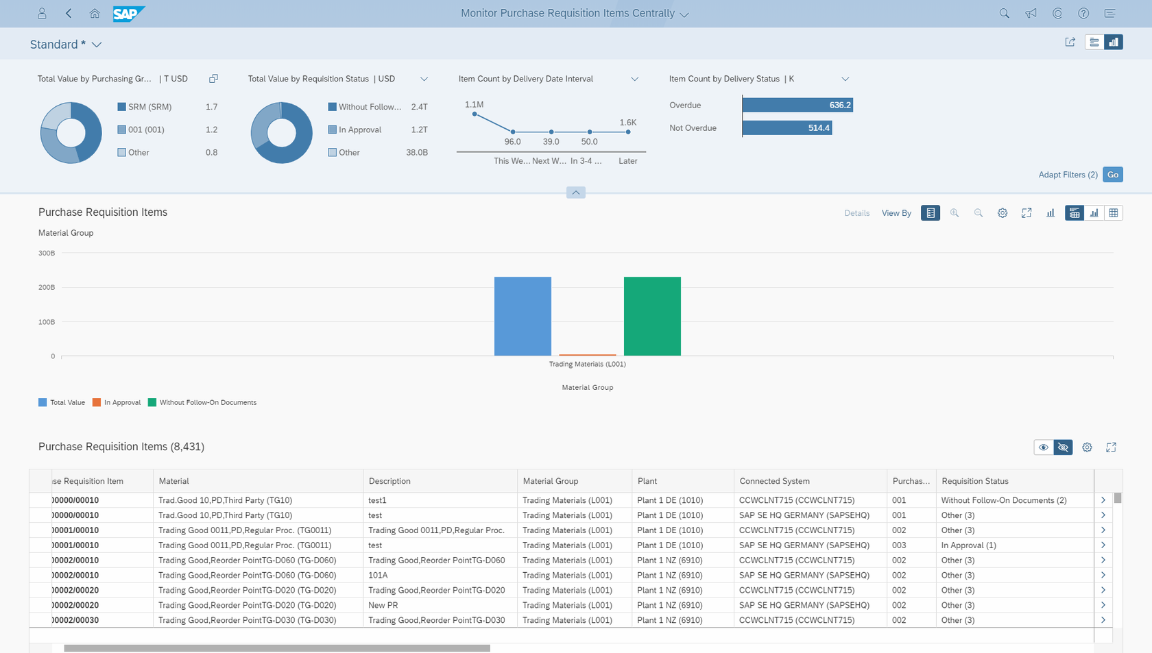The height and width of the screenshot is (653, 1152).
Task: Open the header menu list icon
Action: click(x=1110, y=13)
